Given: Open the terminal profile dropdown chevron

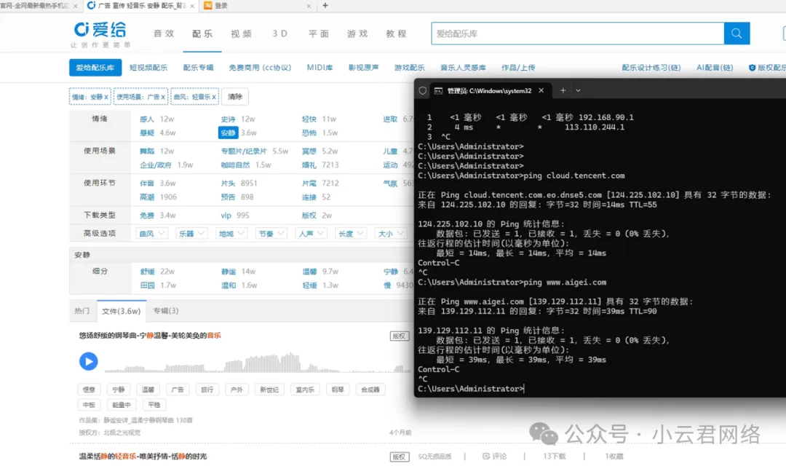Looking at the screenshot, I should pos(579,90).
